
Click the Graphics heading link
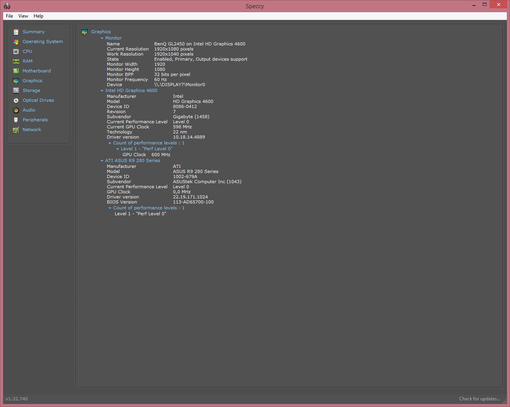pyautogui.click(x=101, y=32)
